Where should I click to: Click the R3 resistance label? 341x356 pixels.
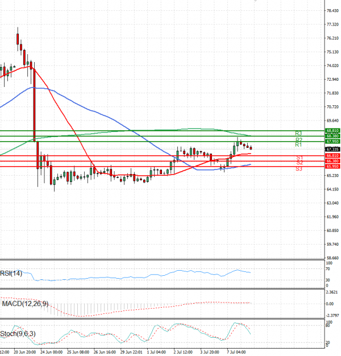(x=298, y=133)
